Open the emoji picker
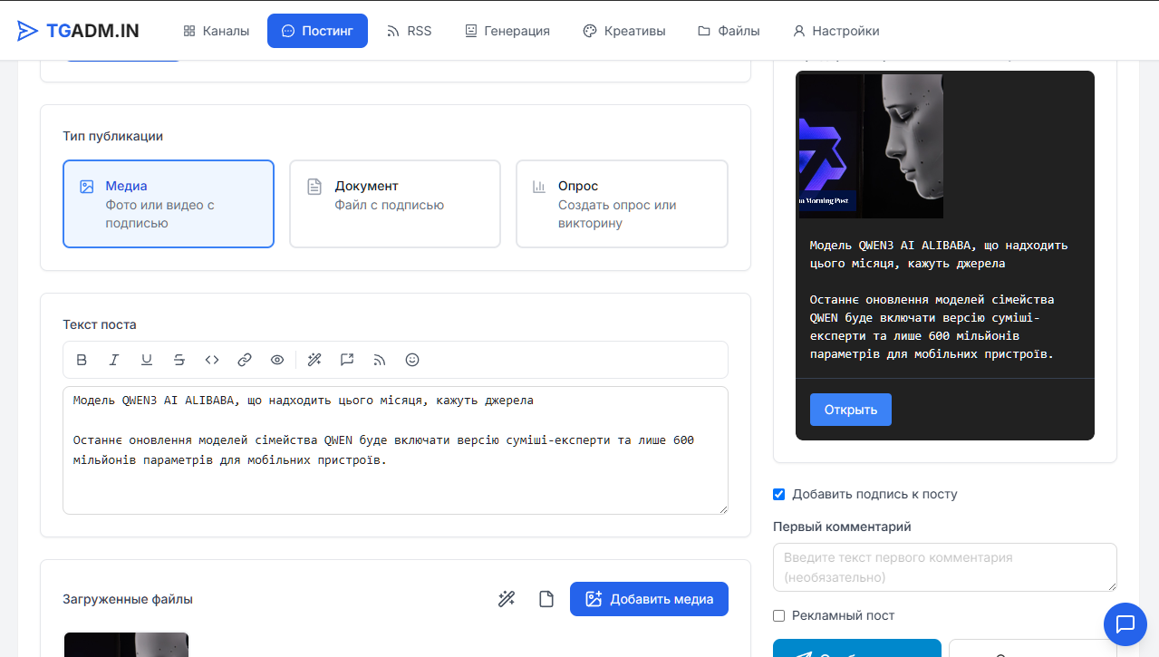Viewport: 1159px width, 657px height. (412, 360)
